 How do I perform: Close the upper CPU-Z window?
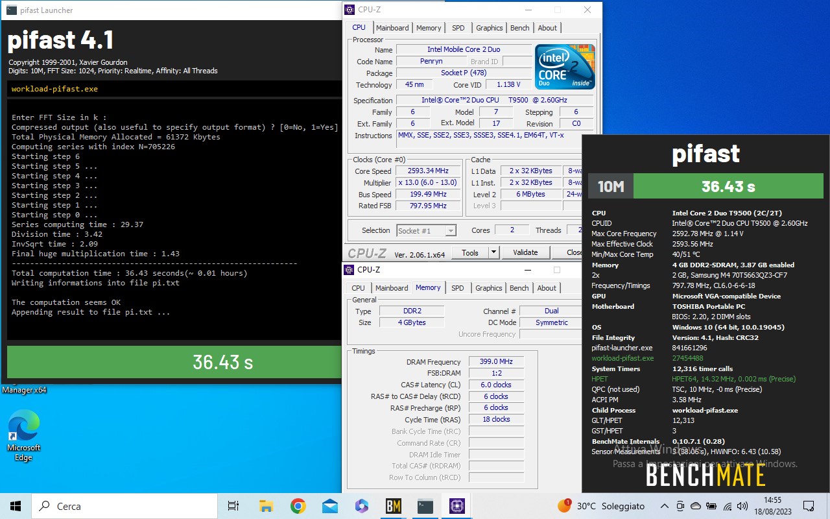tap(587, 10)
